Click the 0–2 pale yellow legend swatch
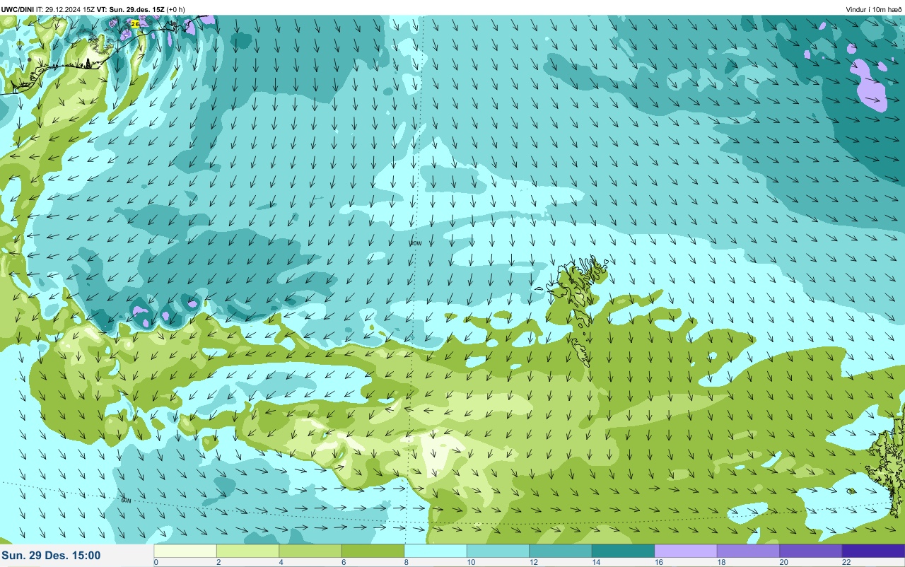 (x=185, y=551)
